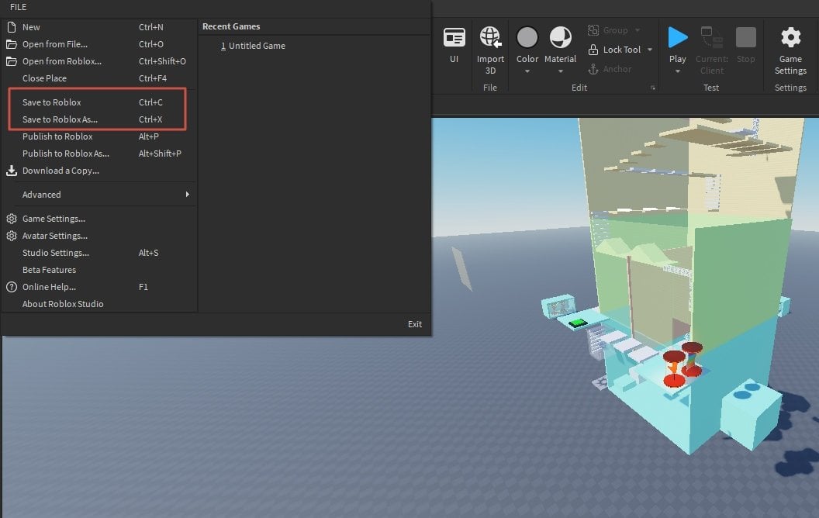Choose Download a Copy...
819x518 pixels.
point(98,171)
